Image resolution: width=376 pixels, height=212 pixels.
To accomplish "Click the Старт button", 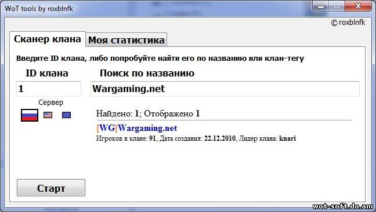I will pos(51,188).
